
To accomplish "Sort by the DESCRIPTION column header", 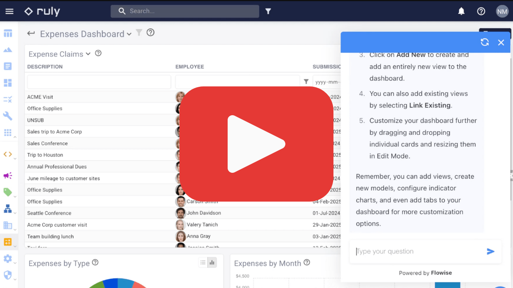I will 45,67.
